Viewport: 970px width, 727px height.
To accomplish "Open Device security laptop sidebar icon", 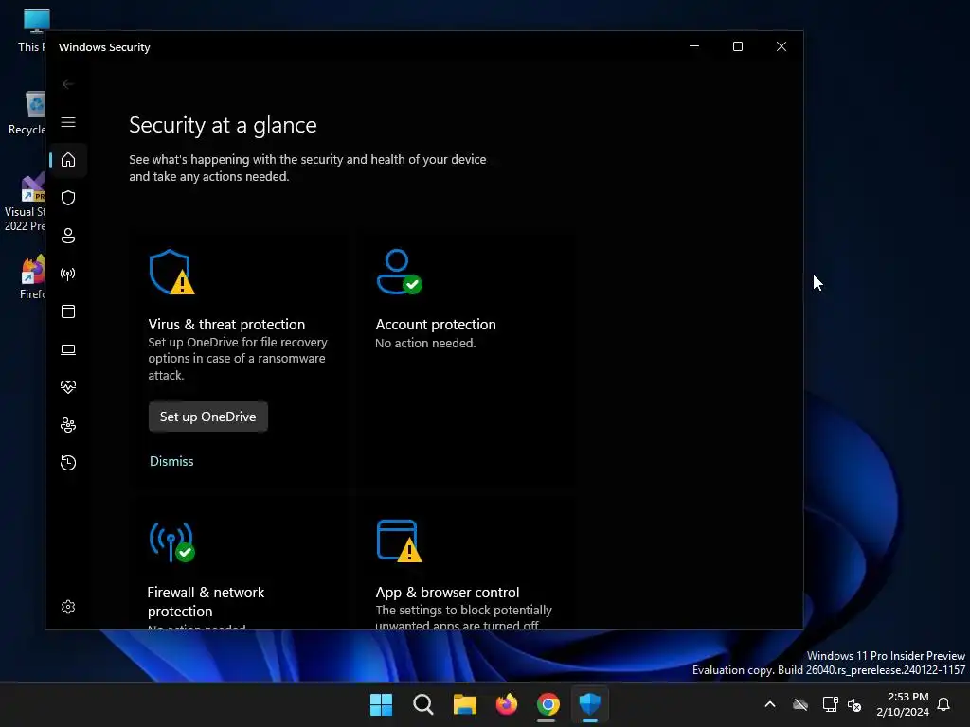I will tap(68, 350).
